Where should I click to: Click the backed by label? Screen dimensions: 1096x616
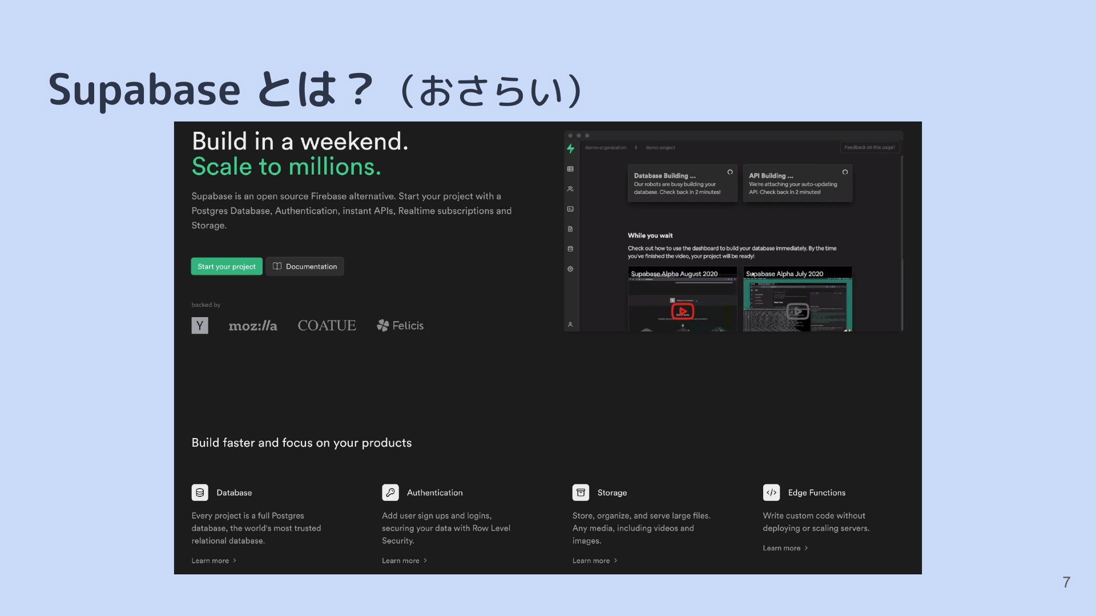click(206, 305)
